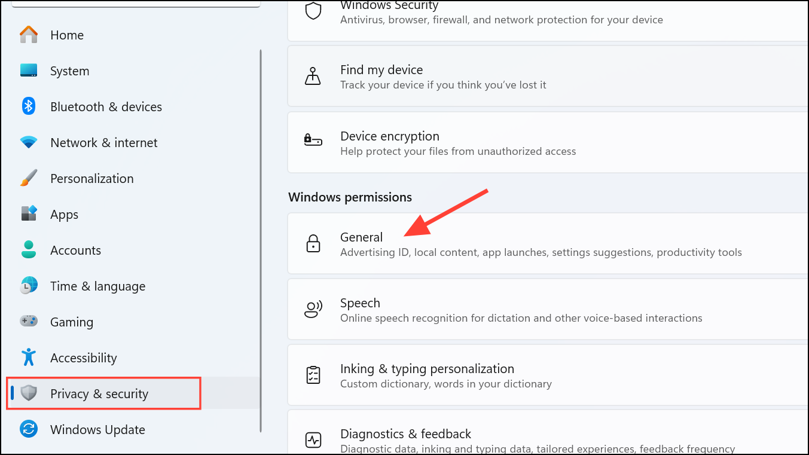Select the Gaming controller icon
The width and height of the screenshot is (809, 455).
28,322
